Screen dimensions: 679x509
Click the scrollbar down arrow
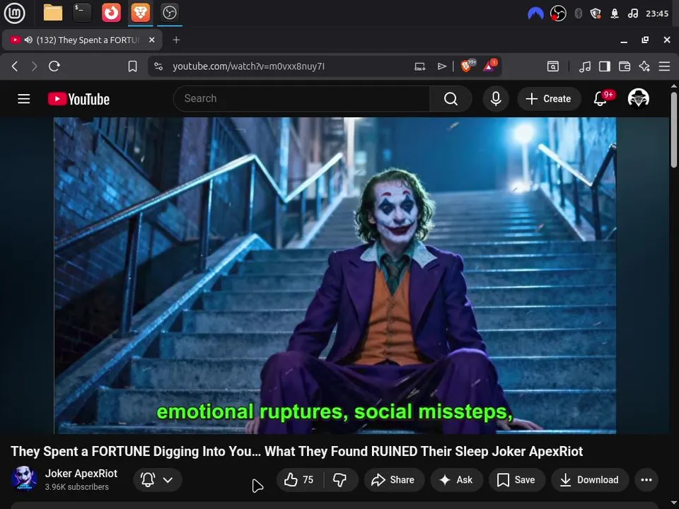(674, 504)
